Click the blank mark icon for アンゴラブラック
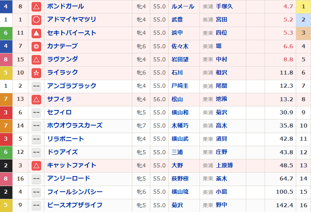This screenshot has height=212, width=311. [36, 86]
